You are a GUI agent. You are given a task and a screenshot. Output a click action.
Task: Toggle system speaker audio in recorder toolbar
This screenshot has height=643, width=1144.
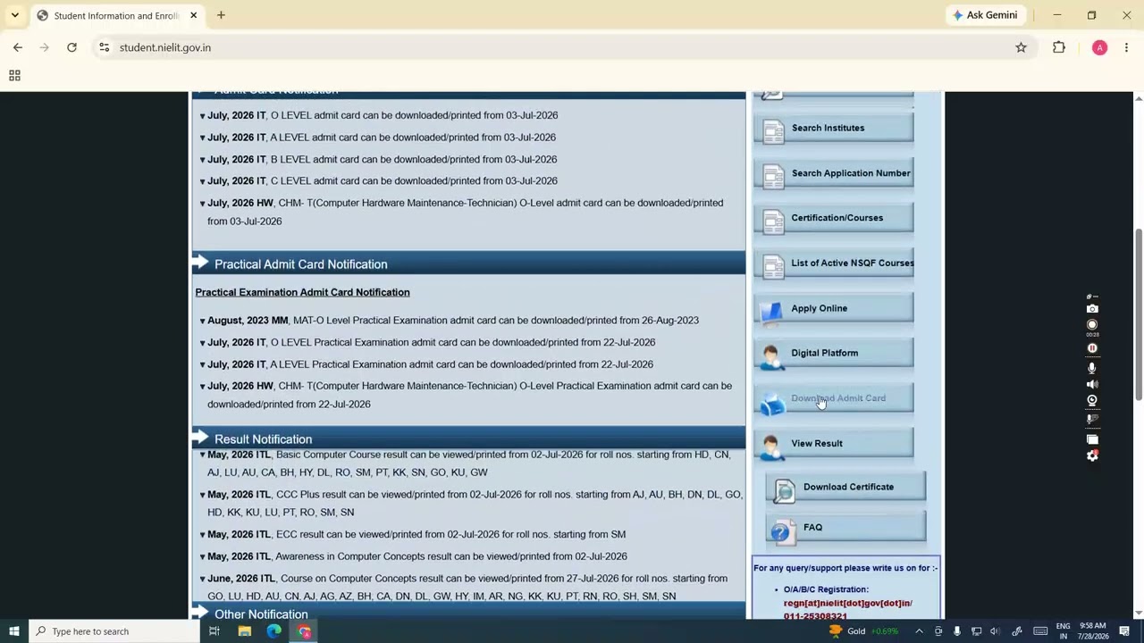[1092, 384]
